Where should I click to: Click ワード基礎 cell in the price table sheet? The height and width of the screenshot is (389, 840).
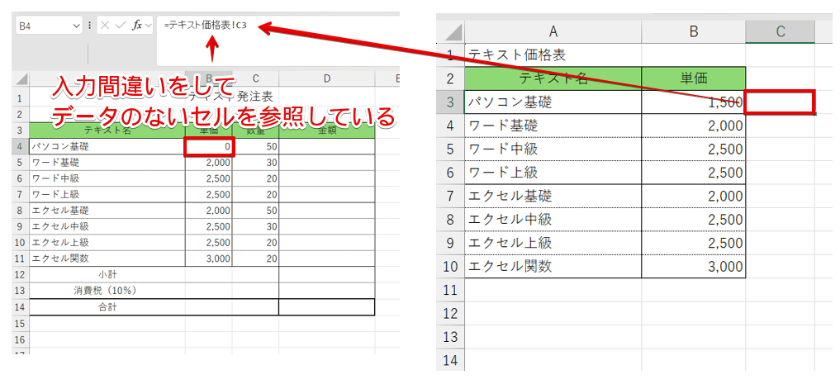553,126
